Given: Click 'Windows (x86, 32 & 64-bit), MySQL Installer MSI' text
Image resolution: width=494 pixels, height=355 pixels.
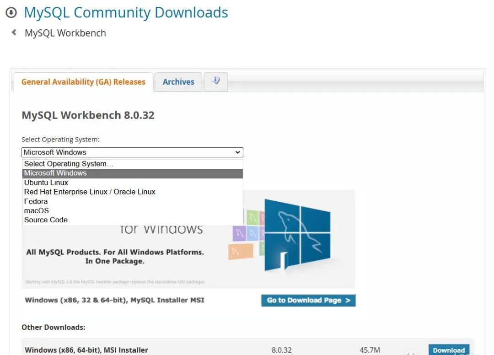Looking at the screenshot, I should [x=115, y=300].
